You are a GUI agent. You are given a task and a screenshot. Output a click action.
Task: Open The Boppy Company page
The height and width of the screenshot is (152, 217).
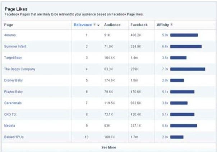19,69
